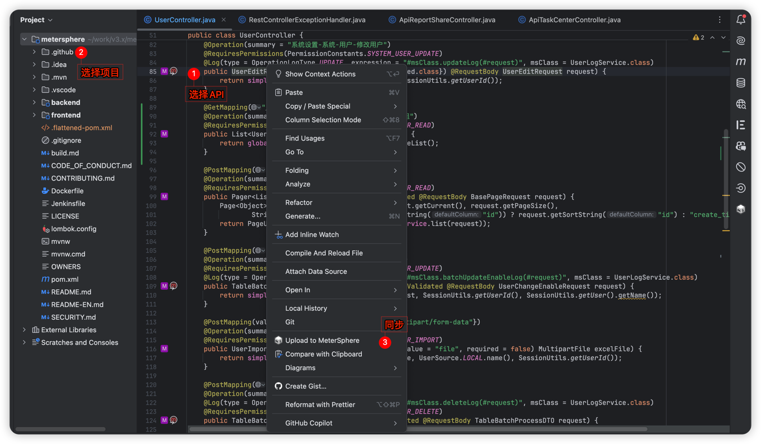
Task: Open the AI Assistant swirl icon
Action: pos(741,41)
